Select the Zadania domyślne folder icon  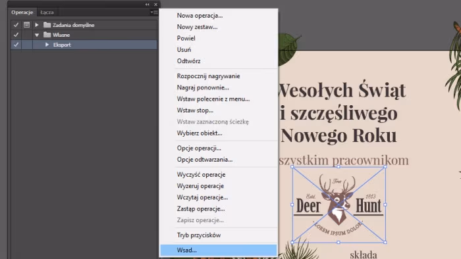click(47, 25)
